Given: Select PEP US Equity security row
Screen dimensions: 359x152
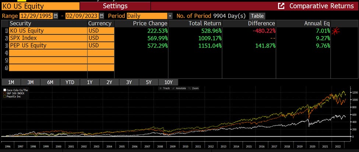Looking at the screenshot, I should (48, 46).
